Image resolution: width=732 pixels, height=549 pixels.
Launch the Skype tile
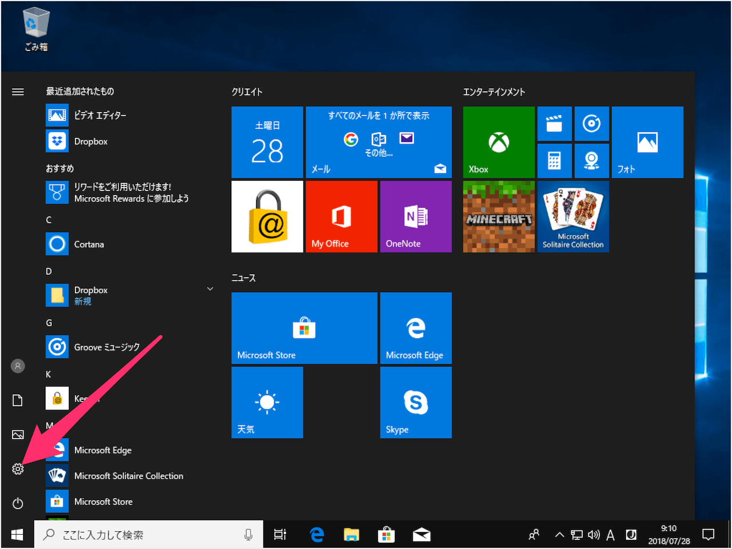(x=415, y=402)
